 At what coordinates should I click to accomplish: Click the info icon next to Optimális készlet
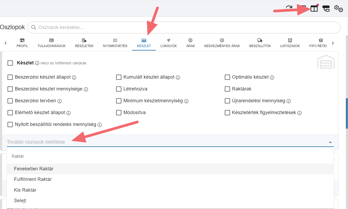coord(272,78)
